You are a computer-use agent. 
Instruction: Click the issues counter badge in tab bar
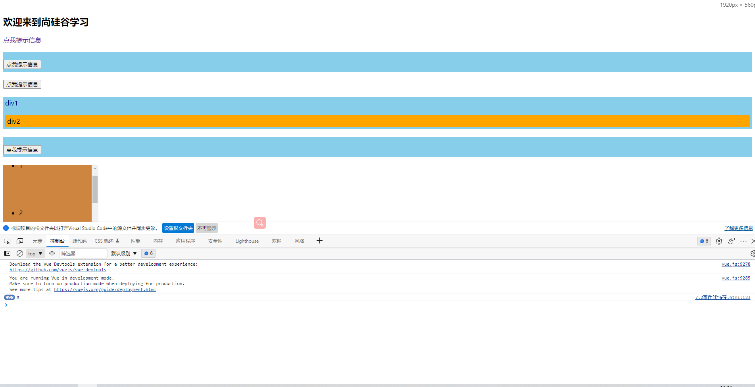(704, 241)
